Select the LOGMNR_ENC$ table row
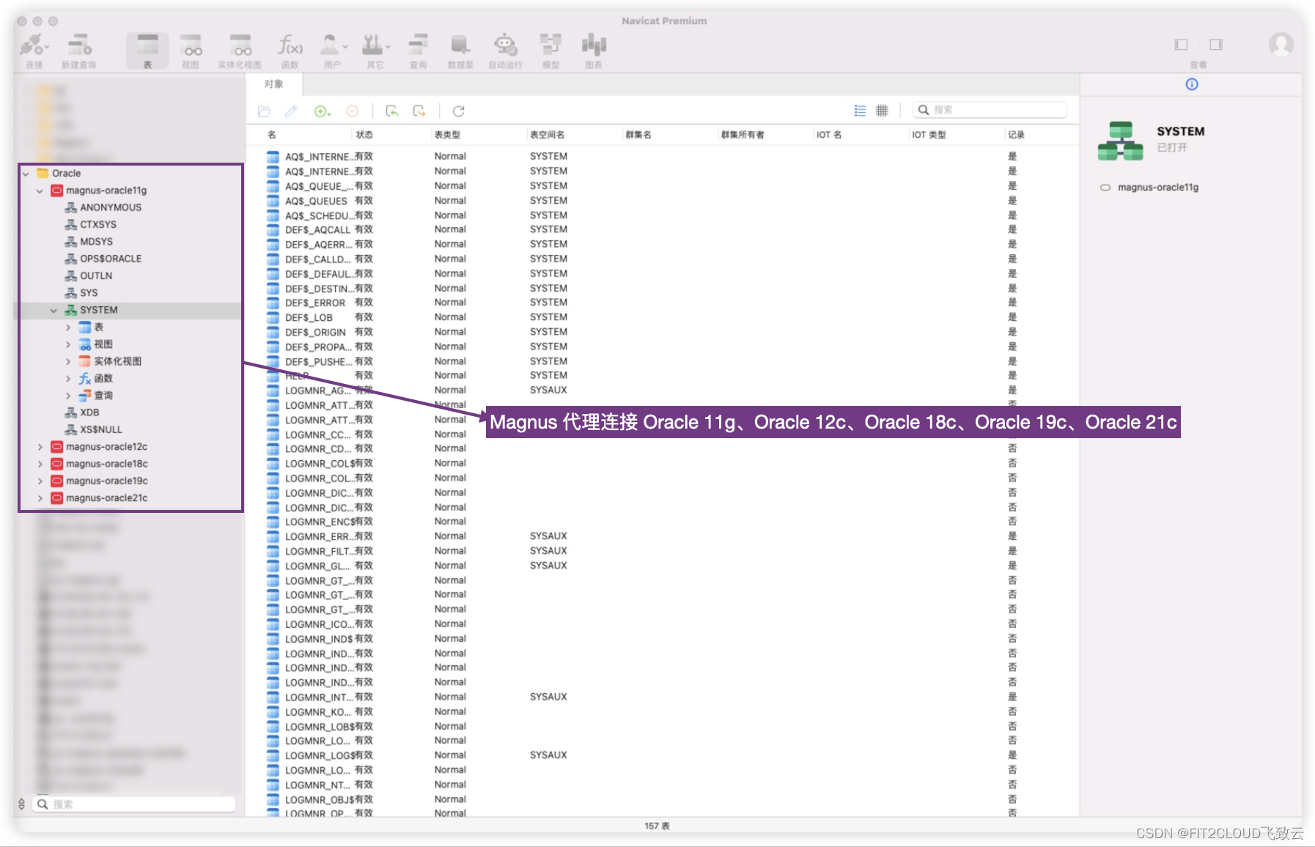 click(662, 522)
